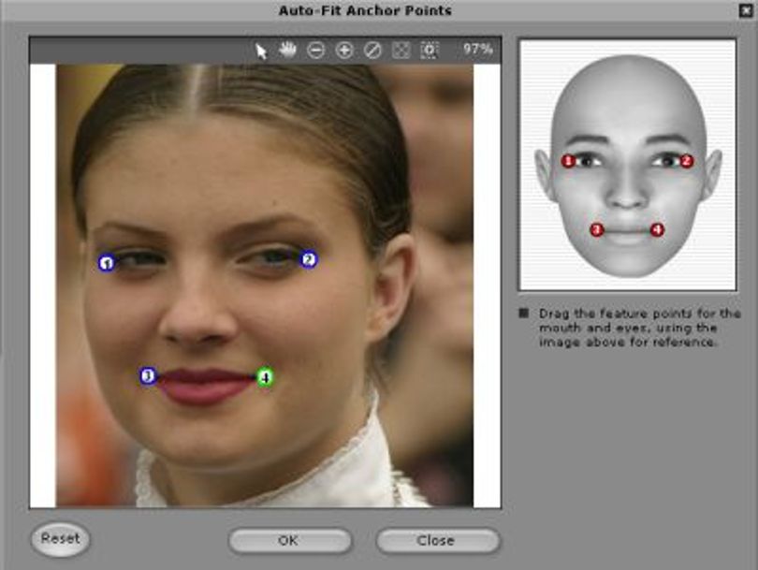Click red reference point 1 on model head

click(x=568, y=161)
